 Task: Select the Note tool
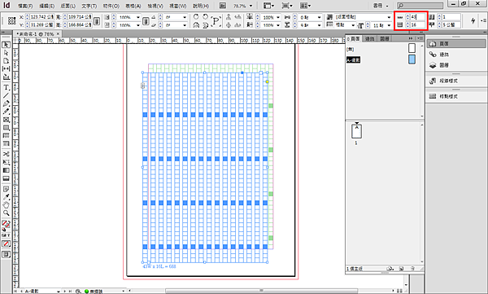pyautogui.click(x=6, y=189)
